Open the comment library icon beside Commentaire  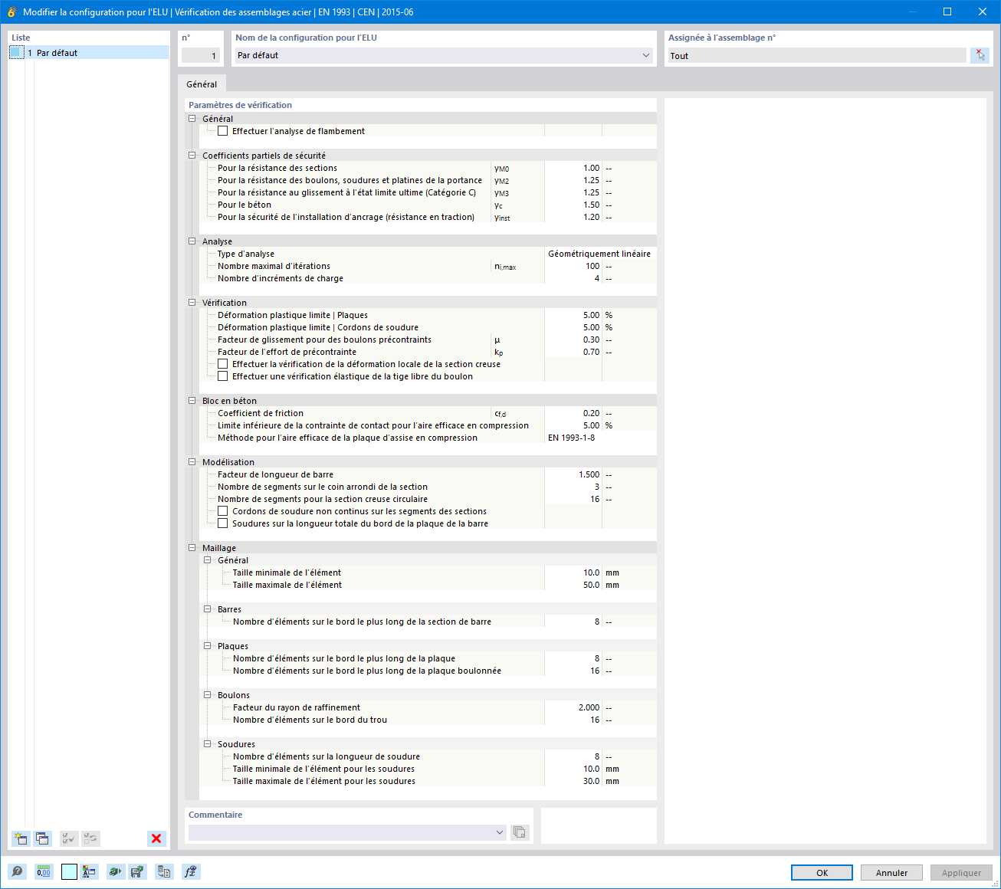point(520,832)
